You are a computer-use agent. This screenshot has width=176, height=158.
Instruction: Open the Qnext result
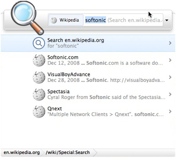(x=88, y=111)
